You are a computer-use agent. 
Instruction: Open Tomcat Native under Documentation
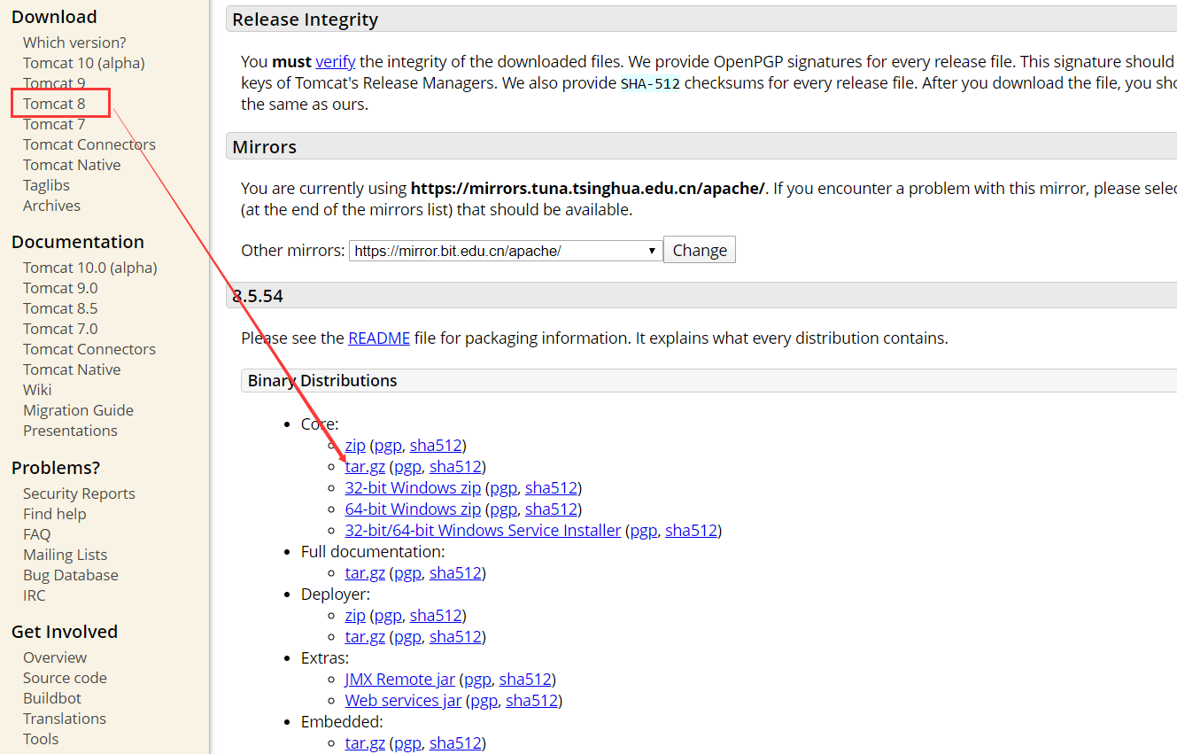click(72, 369)
